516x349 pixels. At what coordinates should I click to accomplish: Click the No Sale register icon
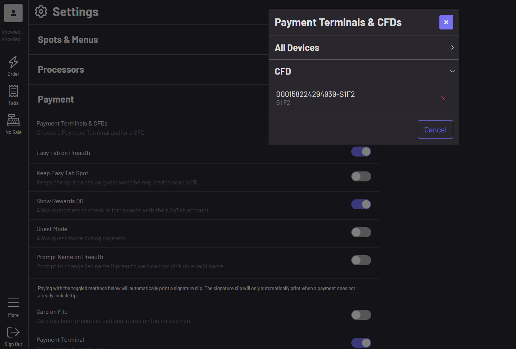13,121
